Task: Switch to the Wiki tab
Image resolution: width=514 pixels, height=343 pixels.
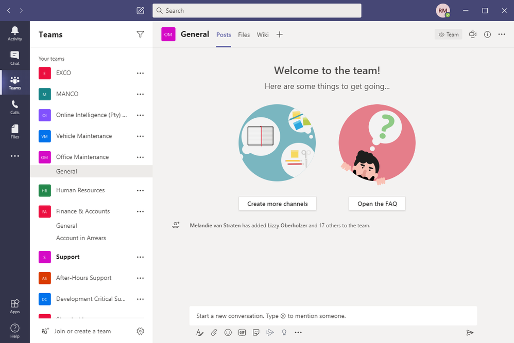Action: tap(263, 34)
